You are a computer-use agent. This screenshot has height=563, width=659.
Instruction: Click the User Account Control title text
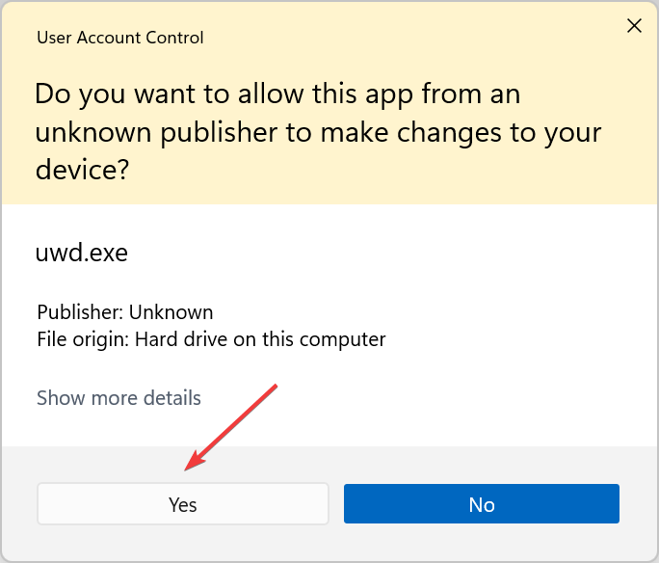tap(120, 38)
